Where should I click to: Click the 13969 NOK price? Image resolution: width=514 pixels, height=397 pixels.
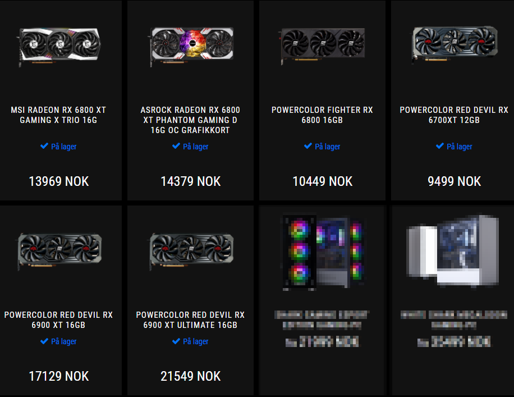pos(59,181)
